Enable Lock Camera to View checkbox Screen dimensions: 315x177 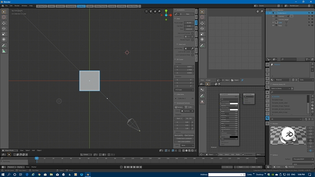(x=193, y=55)
